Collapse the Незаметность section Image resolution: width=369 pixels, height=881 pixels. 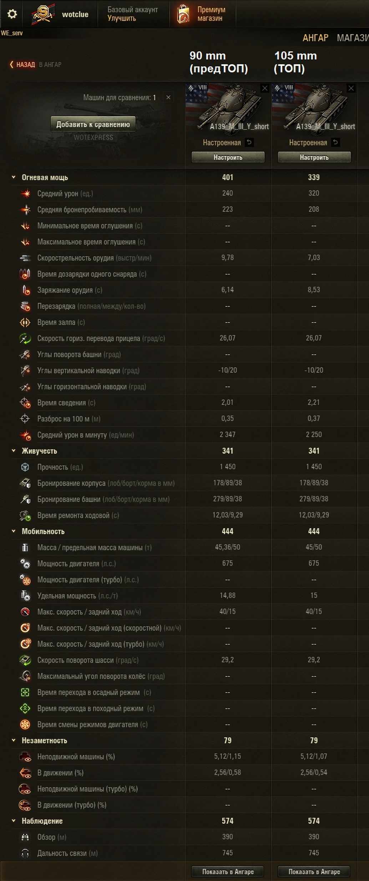click(x=14, y=740)
